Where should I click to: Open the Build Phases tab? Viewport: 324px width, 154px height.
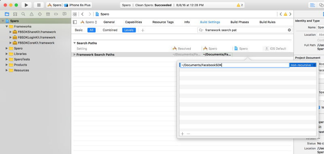pyautogui.click(x=240, y=22)
